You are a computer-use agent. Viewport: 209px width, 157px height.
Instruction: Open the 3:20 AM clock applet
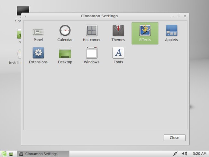[x=200, y=154]
